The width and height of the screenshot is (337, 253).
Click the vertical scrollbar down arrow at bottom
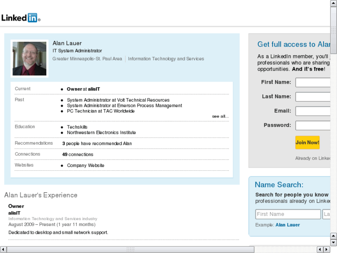coord(333,243)
